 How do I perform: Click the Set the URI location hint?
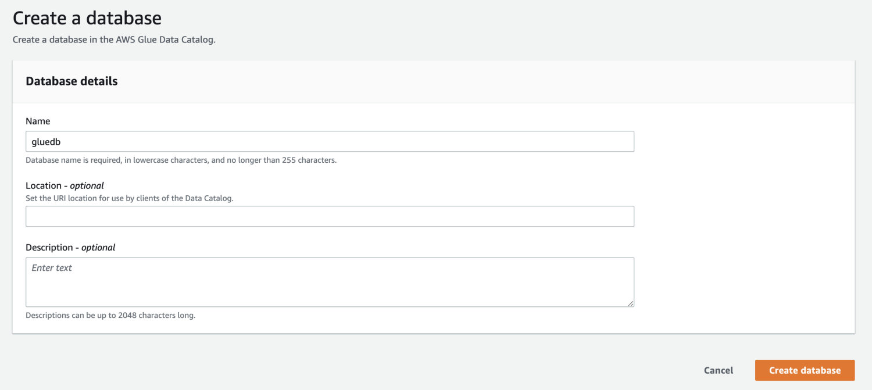pos(129,198)
